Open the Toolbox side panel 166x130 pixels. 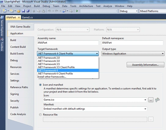[x=2, y=44]
